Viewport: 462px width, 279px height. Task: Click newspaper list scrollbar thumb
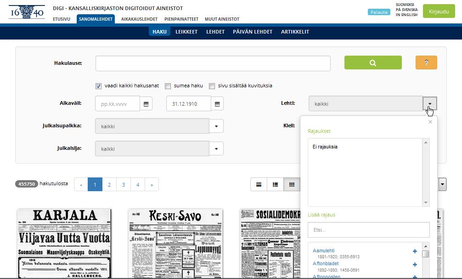point(425,254)
